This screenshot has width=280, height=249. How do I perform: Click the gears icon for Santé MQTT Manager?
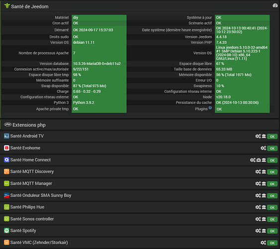[x=258, y=184]
